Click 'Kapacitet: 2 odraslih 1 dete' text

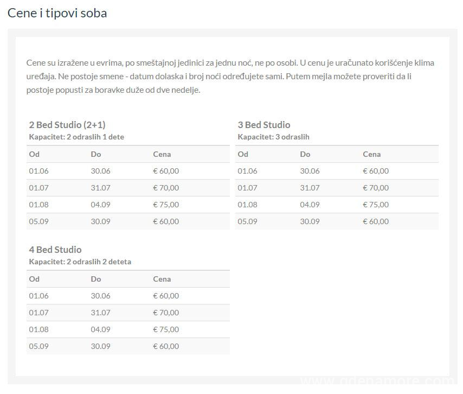[76, 137]
